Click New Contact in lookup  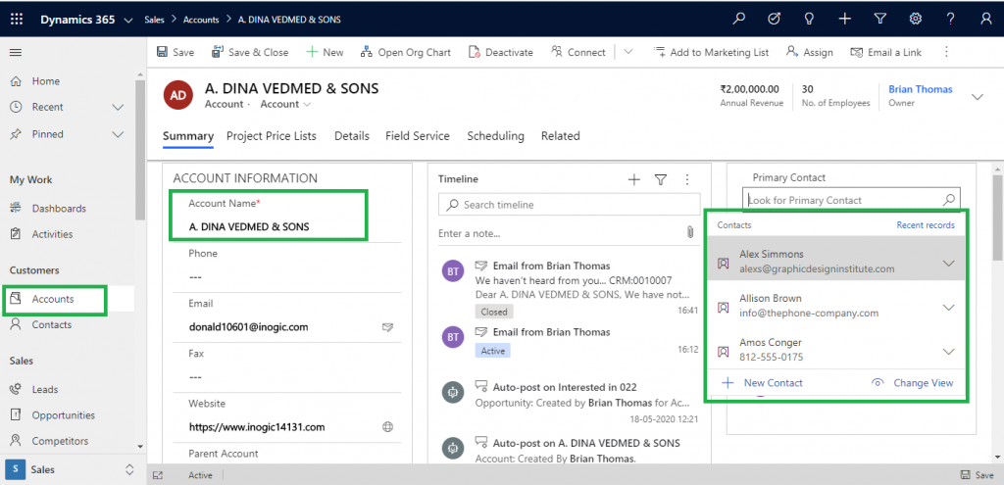762,383
